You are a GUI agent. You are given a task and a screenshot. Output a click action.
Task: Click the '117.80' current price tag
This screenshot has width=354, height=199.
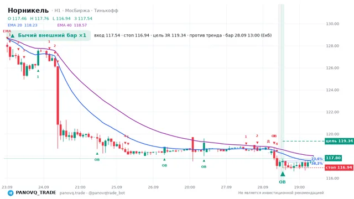click(333, 158)
